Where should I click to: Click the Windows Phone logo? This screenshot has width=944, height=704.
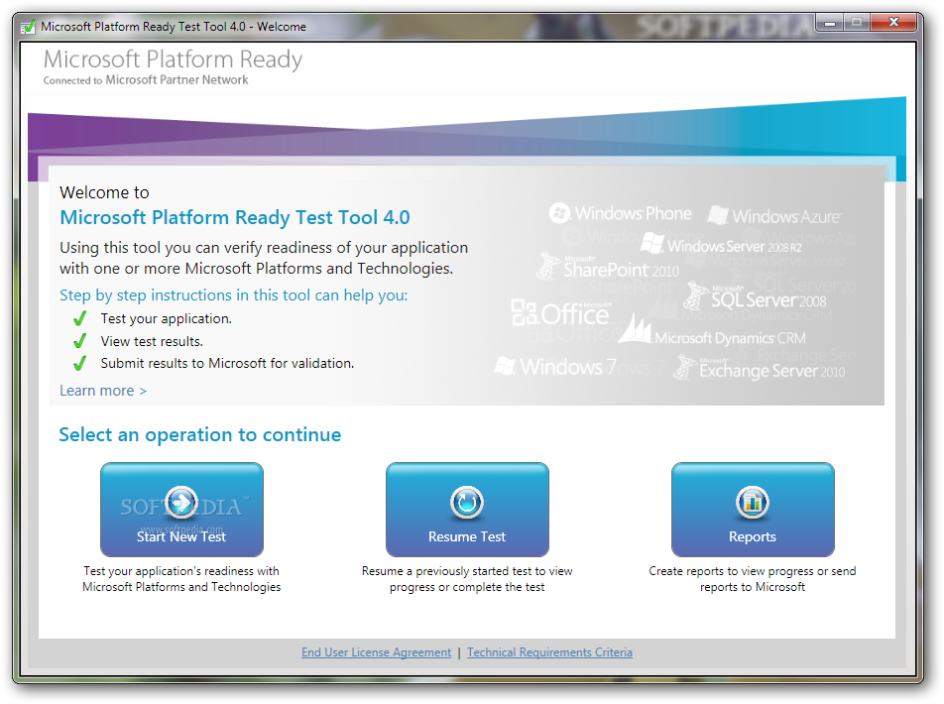tap(620, 213)
